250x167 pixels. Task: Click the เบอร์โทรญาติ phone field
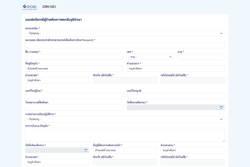pos(176,96)
